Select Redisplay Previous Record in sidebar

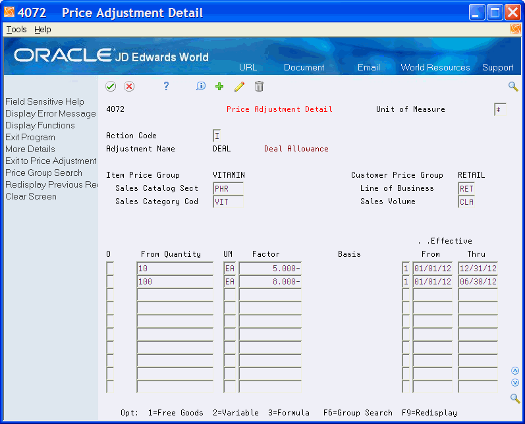click(51, 185)
